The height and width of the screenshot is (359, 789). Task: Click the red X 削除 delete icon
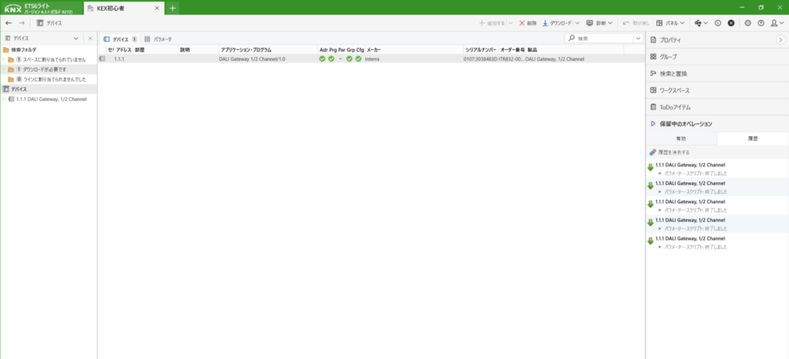click(x=523, y=23)
